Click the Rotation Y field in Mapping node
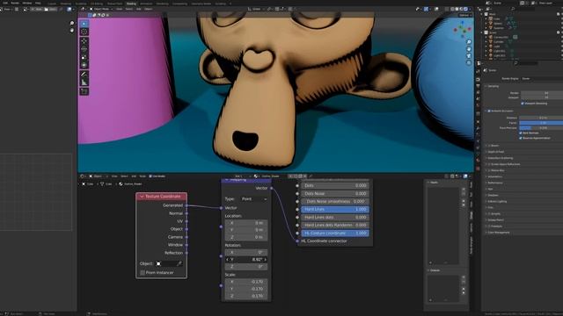The height and width of the screenshot is (316, 563). 246,259
